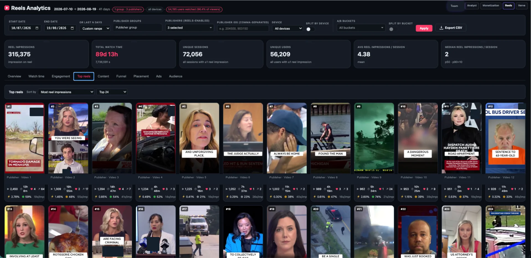Click the play views icon on Video 7
531x258 pixels.
(x=271, y=189)
